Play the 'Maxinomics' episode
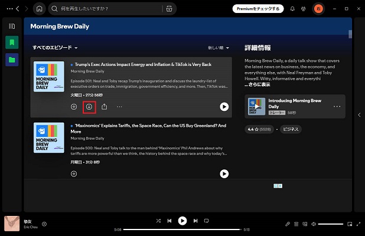This screenshot has width=365, height=236. [x=224, y=173]
